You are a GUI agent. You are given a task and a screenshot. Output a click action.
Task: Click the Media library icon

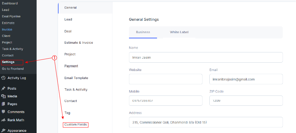click(x=3, y=96)
